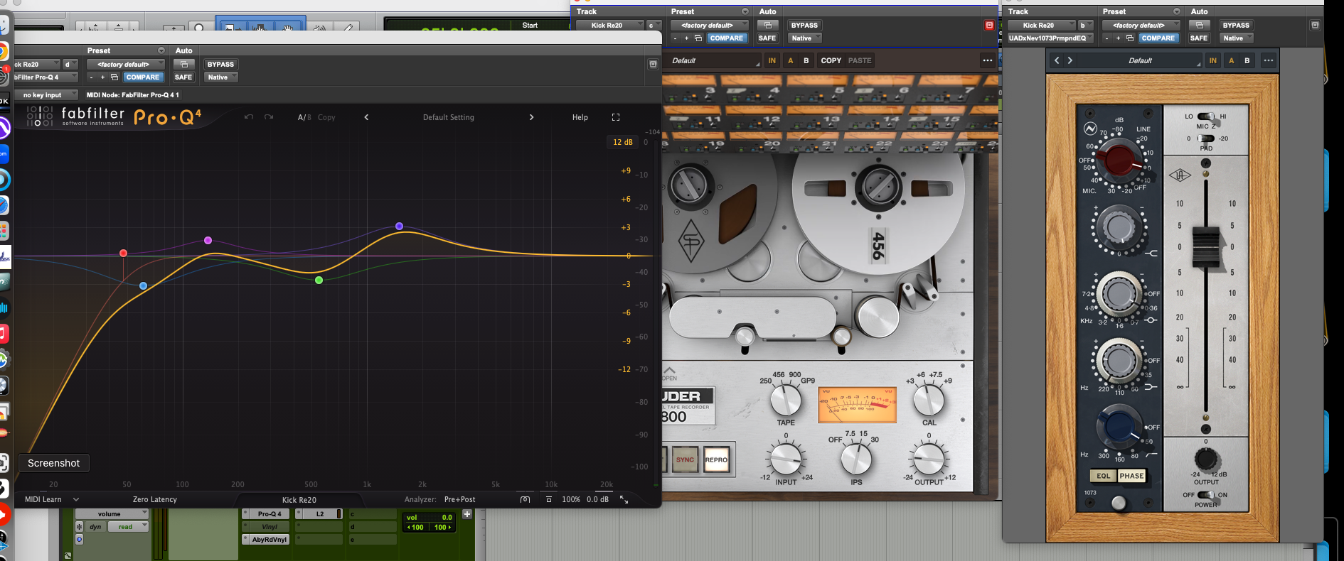
Task: Open automation enable window in Studer header
Action: pos(767,26)
